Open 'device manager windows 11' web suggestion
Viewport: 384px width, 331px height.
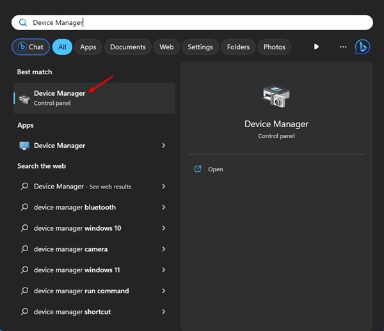click(x=77, y=270)
